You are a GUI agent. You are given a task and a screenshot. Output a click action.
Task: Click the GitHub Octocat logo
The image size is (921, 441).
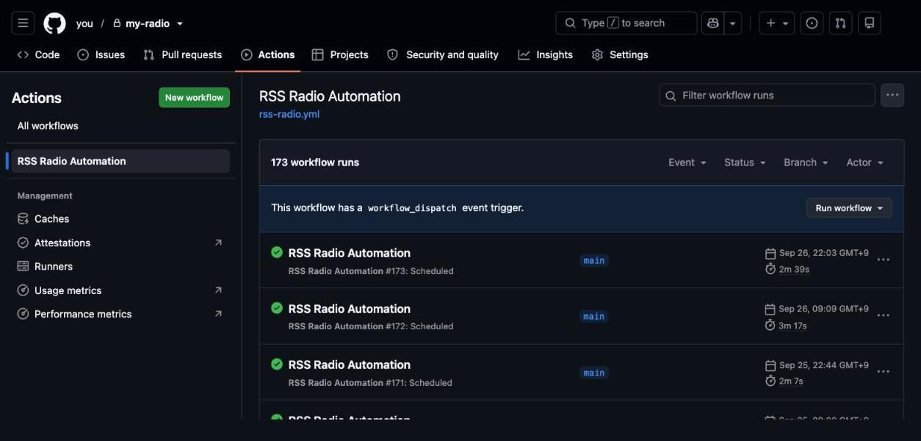tap(54, 24)
